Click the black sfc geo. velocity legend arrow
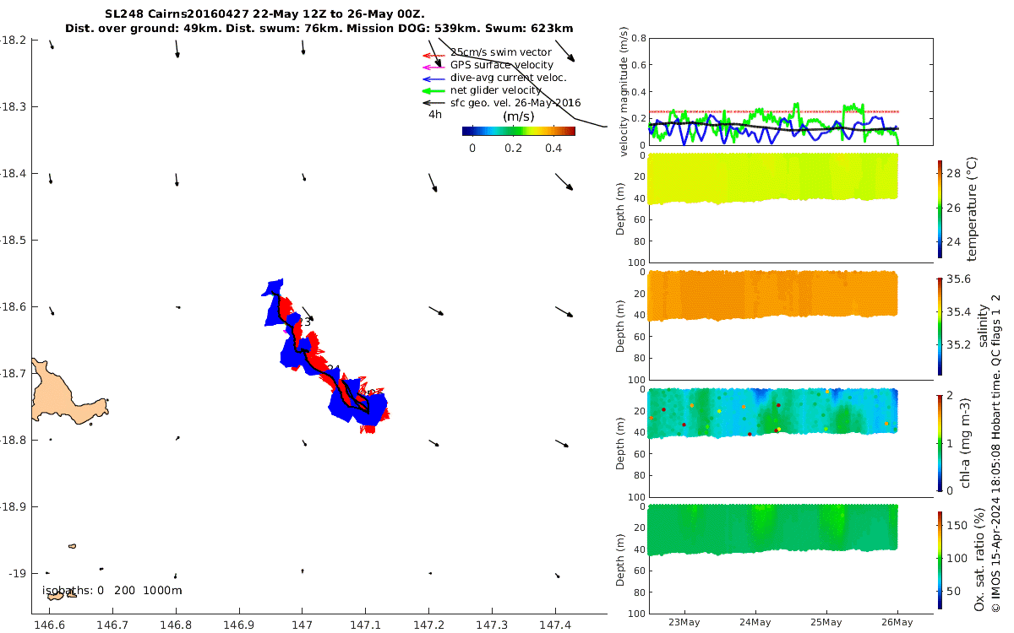Image resolution: width=1014 pixels, height=633 pixels. click(x=433, y=103)
